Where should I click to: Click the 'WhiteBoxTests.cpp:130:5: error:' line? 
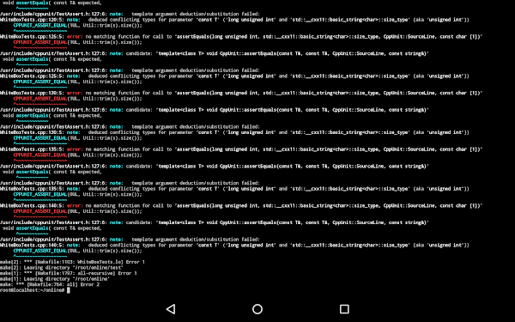pyautogui.click(x=241, y=93)
